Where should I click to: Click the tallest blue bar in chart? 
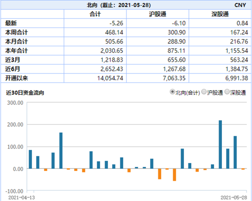click(220, 144)
